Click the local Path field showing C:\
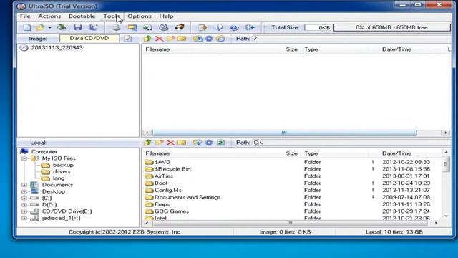The image size is (458, 258). (352, 143)
